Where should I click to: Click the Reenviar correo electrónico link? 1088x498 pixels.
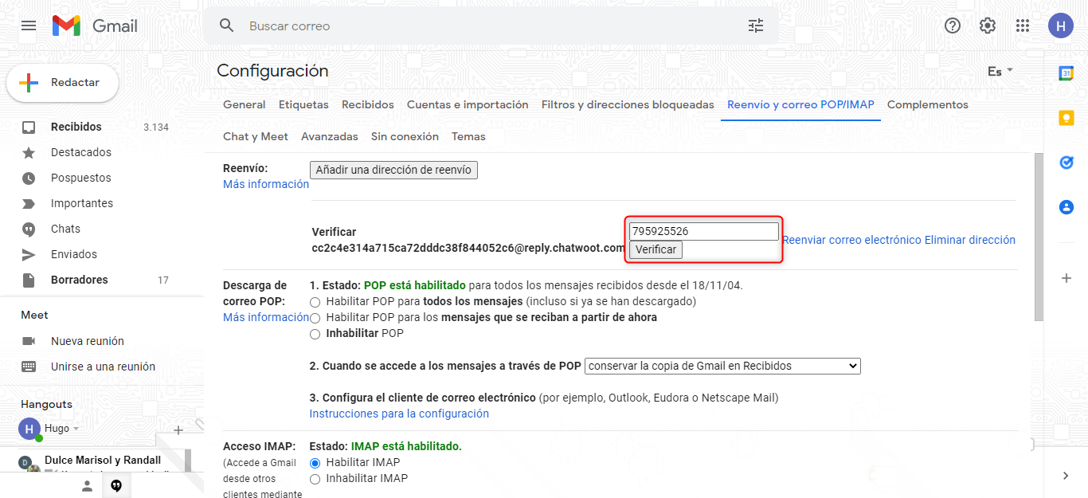[851, 240]
